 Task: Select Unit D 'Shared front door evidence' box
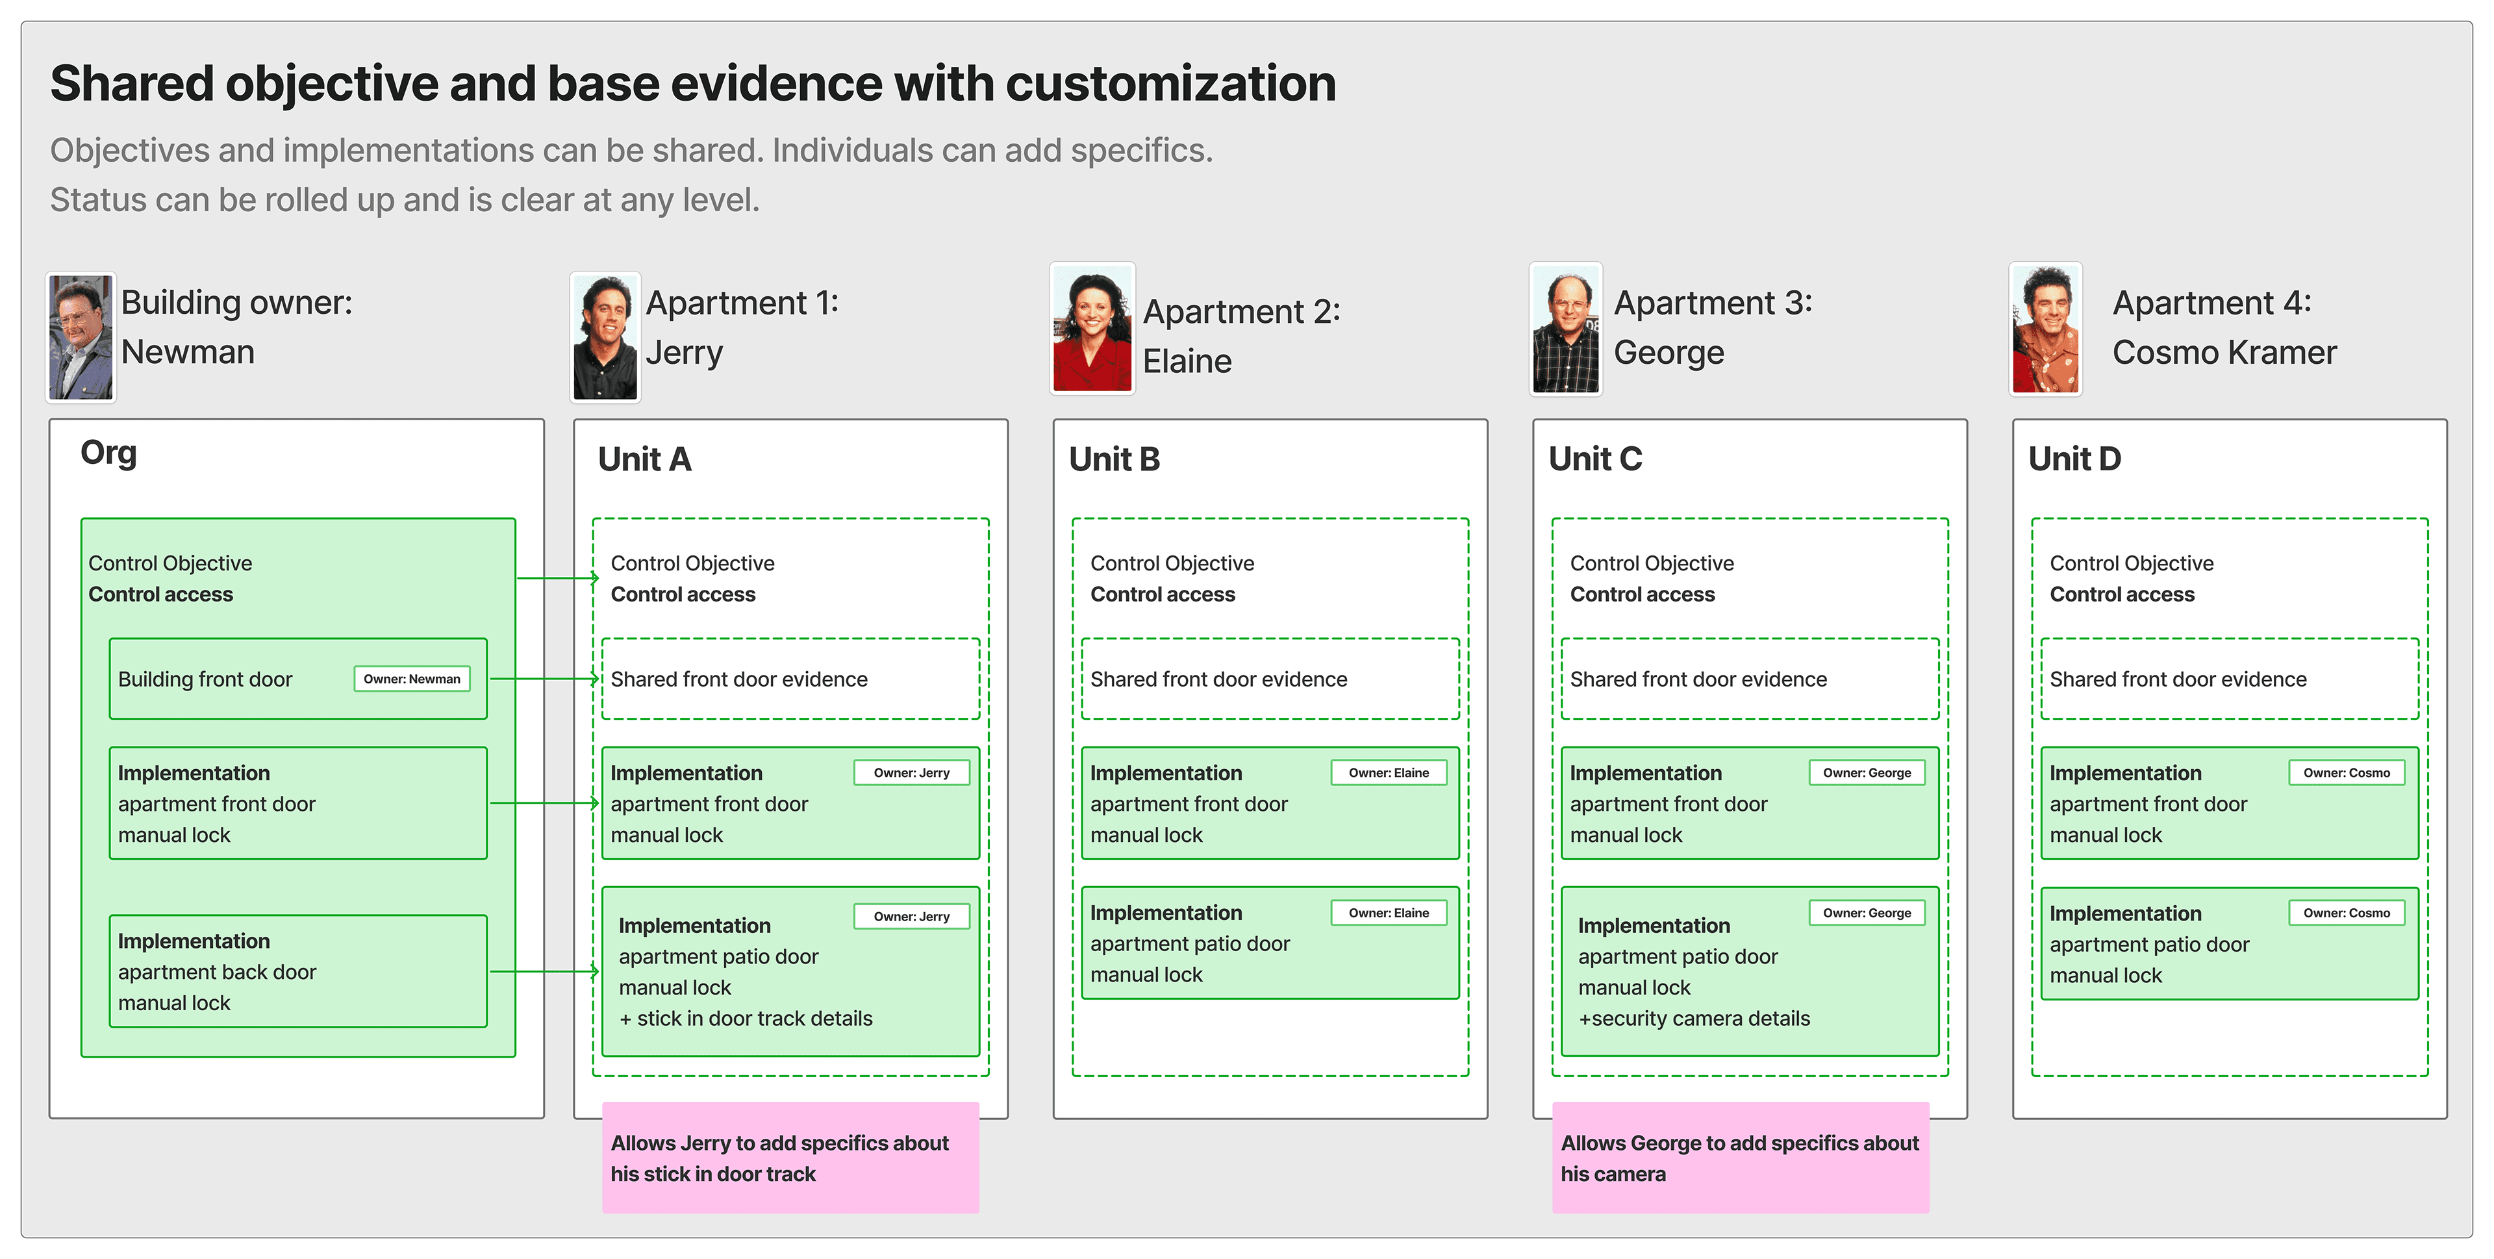pyautogui.click(x=2230, y=679)
